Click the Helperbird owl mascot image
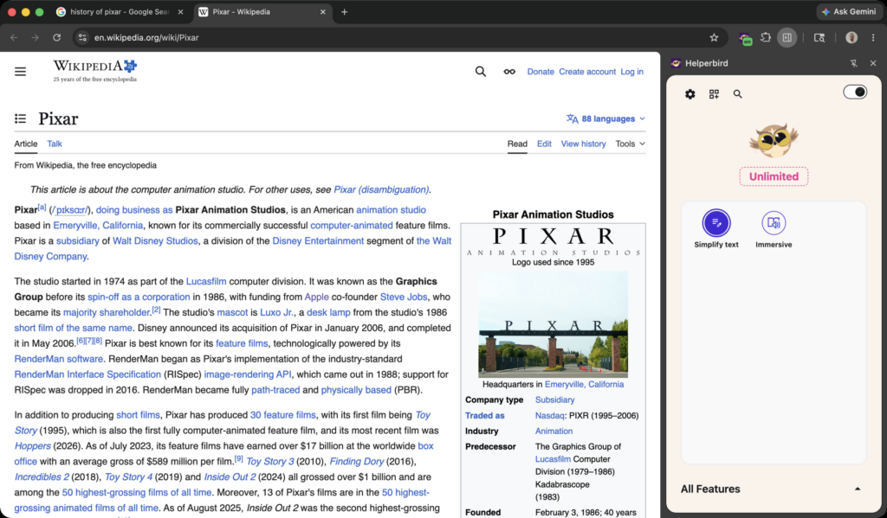Image resolution: width=887 pixels, height=518 pixels. [x=774, y=141]
